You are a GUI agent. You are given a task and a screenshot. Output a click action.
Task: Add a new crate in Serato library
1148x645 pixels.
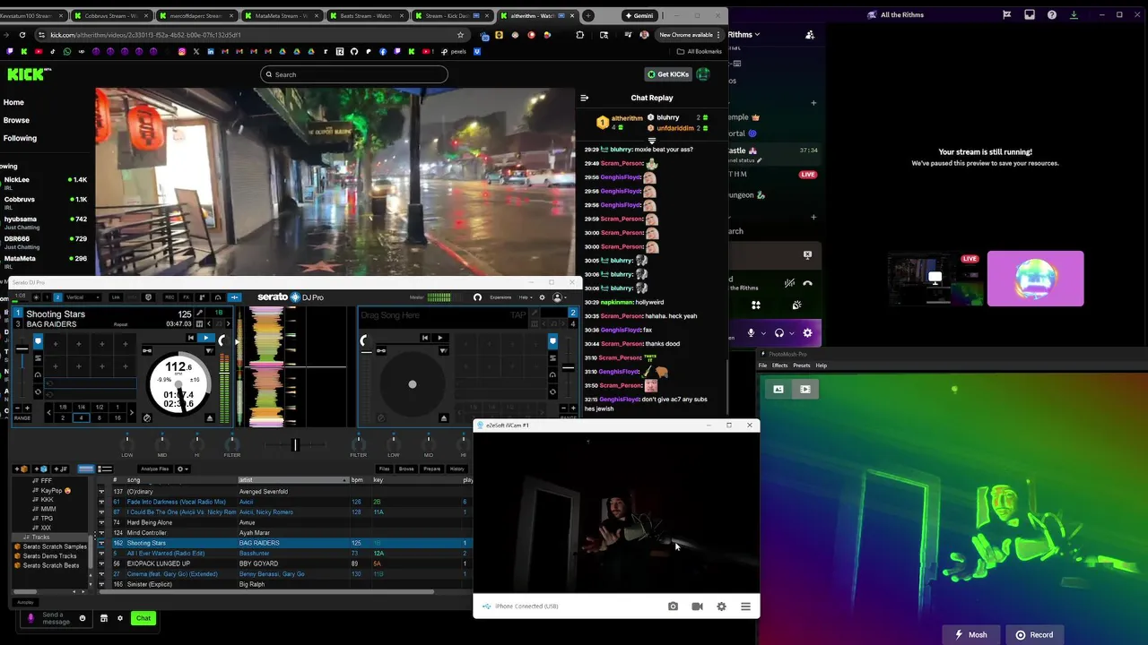click(x=22, y=469)
